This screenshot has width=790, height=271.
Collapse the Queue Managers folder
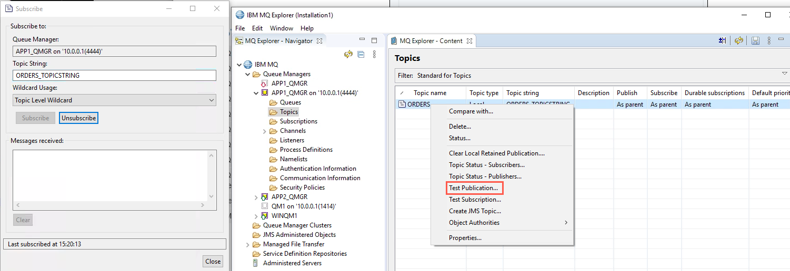point(248,74)
